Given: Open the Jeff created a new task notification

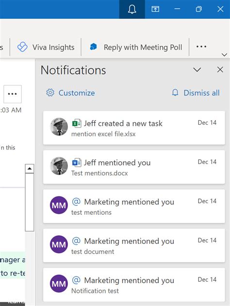Looking at the screenshot, I should coord(134,128).
